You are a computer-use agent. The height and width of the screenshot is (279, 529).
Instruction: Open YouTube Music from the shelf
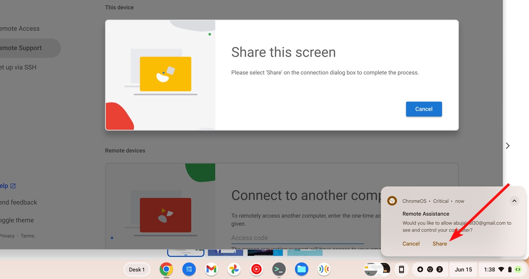pos(256,269)
